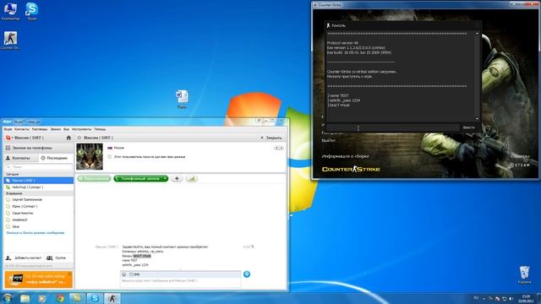The height and width of the screenshot is (304, 541).
Task: Open the Помощь menu
Action: click(100, 129)
